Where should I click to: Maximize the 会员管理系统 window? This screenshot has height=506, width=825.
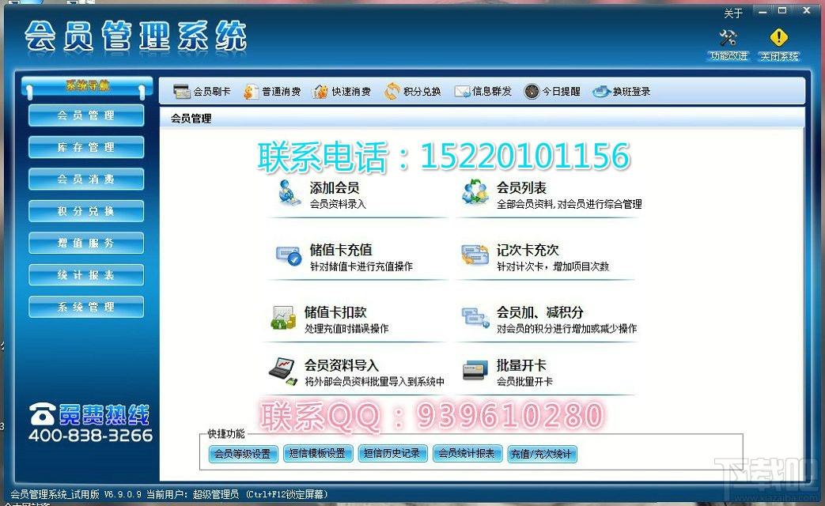tap(782, 11)
